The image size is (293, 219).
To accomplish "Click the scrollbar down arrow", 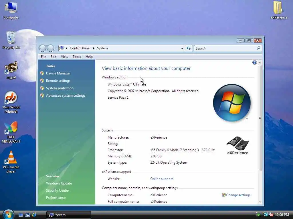I will (260, 202).
